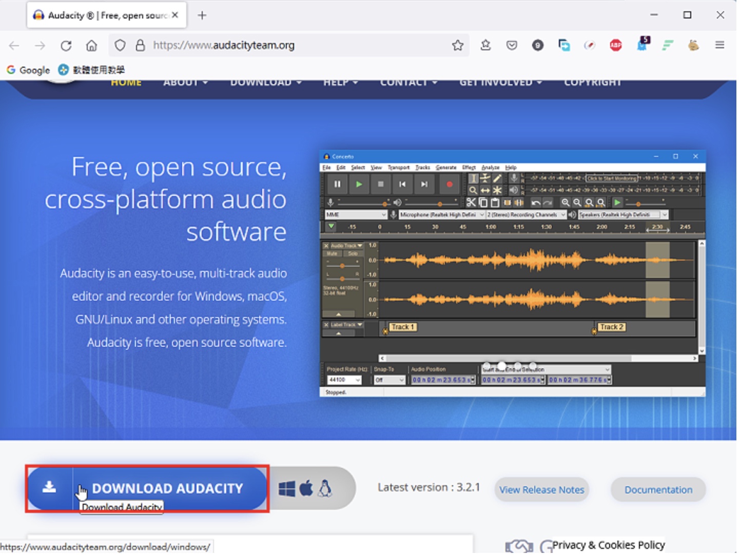This screenshot has height=555, width=740.
Task: Click the Linux penguin download icon
Action: pos(325,488)
